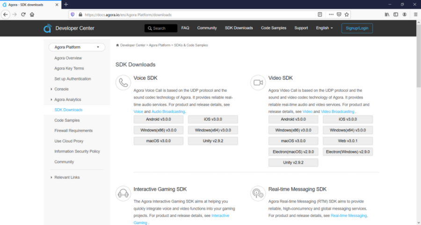The height and width of the screenshot is (225, 421).
Task: Reload the page with the refresh icon
Action: pyautogui.click(x=23, y=14)
